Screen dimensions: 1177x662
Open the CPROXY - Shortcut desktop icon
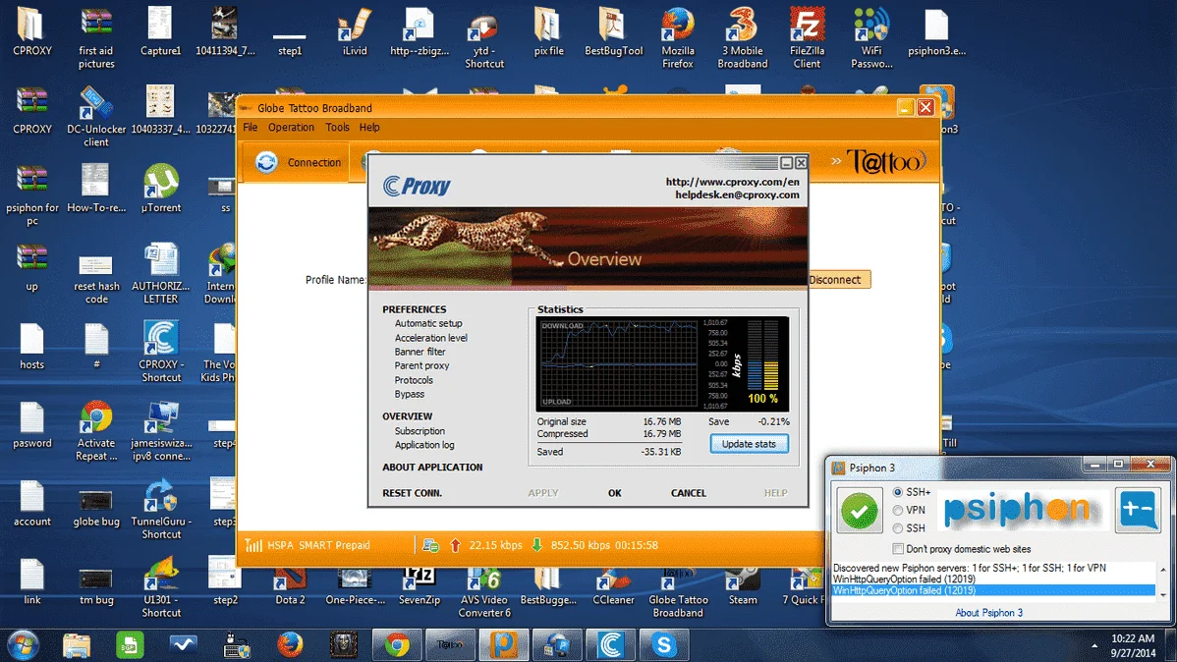tap(161, 351)
